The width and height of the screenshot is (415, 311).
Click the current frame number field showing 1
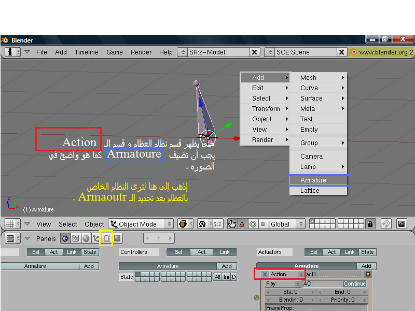tap(159, 238)
